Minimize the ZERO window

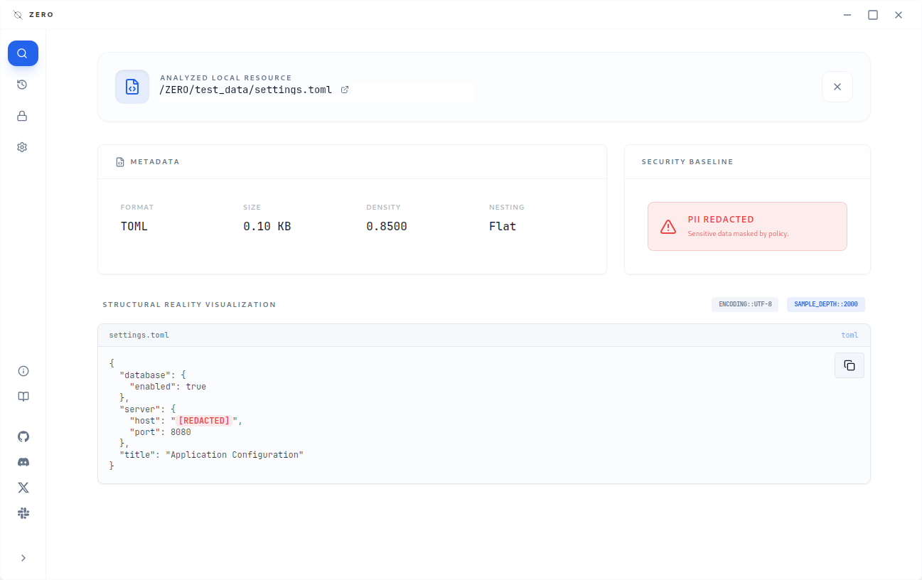point(847,15)
